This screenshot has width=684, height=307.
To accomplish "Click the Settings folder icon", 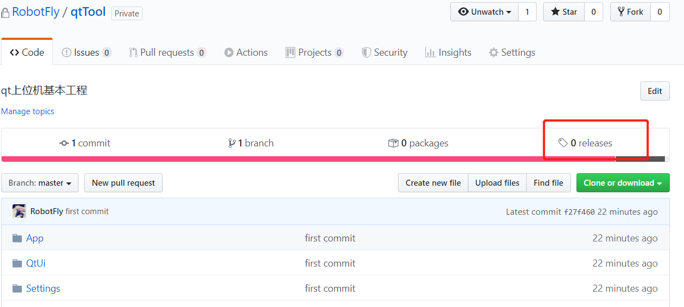I will [x=17, y=288].
